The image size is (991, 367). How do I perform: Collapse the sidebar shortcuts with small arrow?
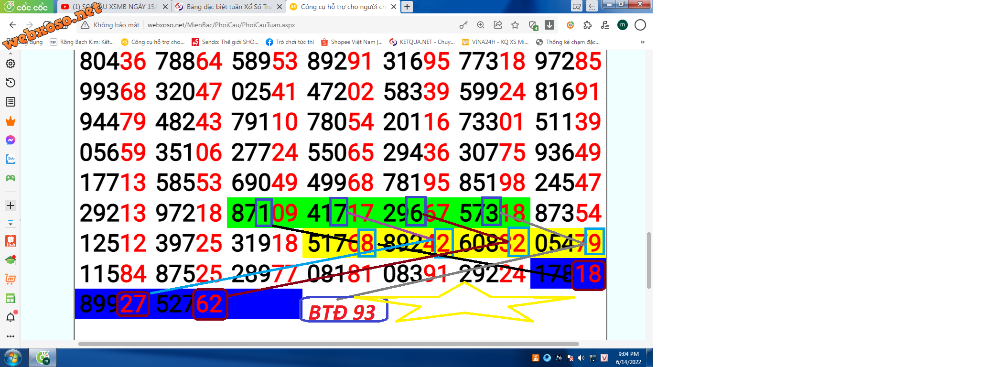(11, 223)
